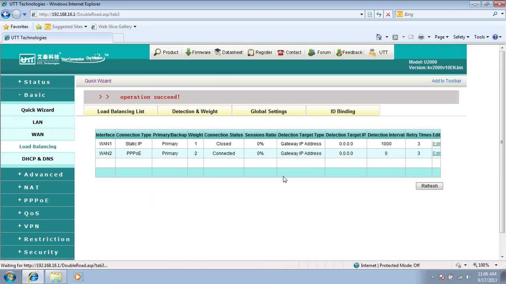The image size is (506, 284).
Task: Open a new blank browser tab
Action: pyautogui.click(x=118, y=38)
